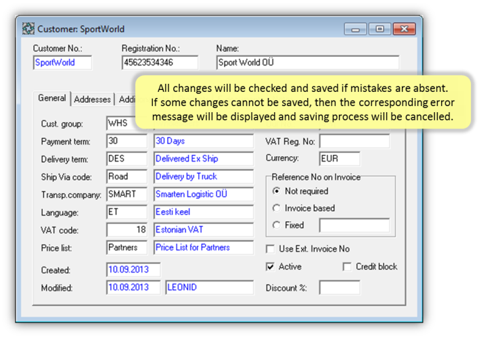Edit the Ship Via code Road

pos(127,176)
